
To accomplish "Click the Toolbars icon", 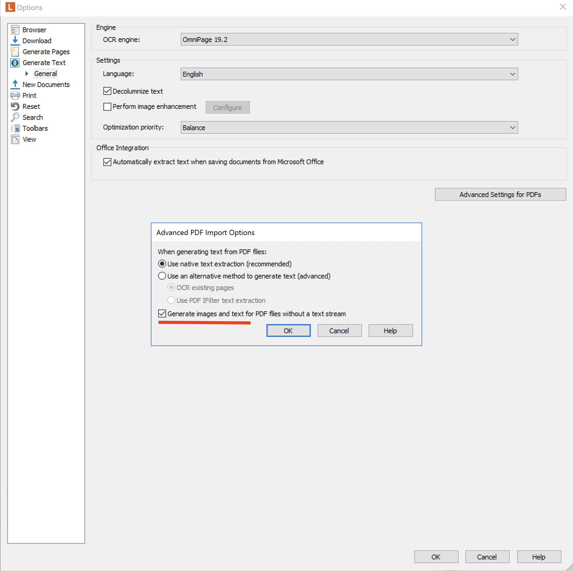I will coord(15,128).
